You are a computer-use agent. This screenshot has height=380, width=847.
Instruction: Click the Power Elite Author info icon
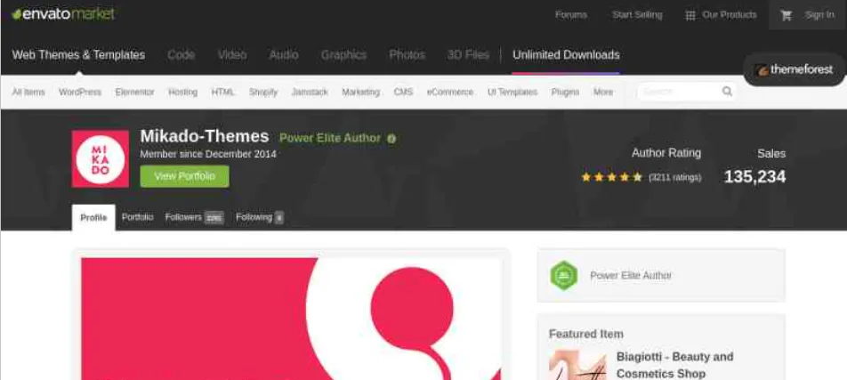[391, 139]
